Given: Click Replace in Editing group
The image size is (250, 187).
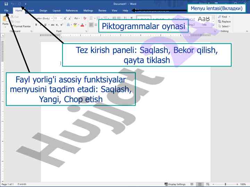Looking at the screenshot, I should point(224,21).
